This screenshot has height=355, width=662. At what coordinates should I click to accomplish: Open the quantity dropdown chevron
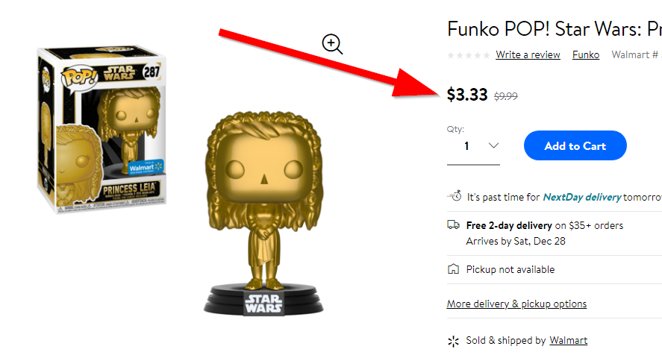(493, 145)
